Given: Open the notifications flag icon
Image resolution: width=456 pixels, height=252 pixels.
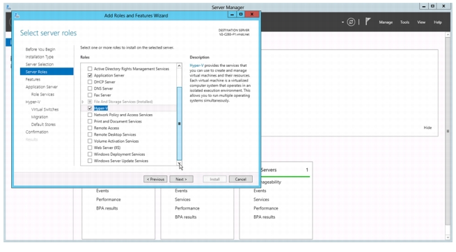Looking at the screenshot, I should (368, 22).
